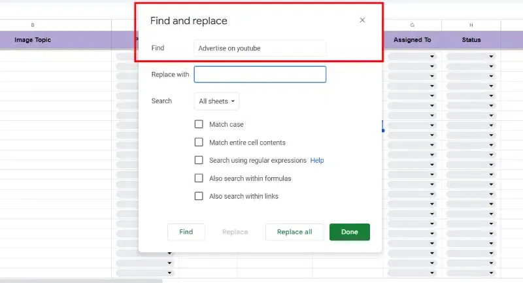523x283 pixels.
Task: Tick Match entire cell contents checkbox
Action: [199, 142]
